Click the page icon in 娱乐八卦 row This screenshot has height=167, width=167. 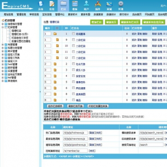55,70
